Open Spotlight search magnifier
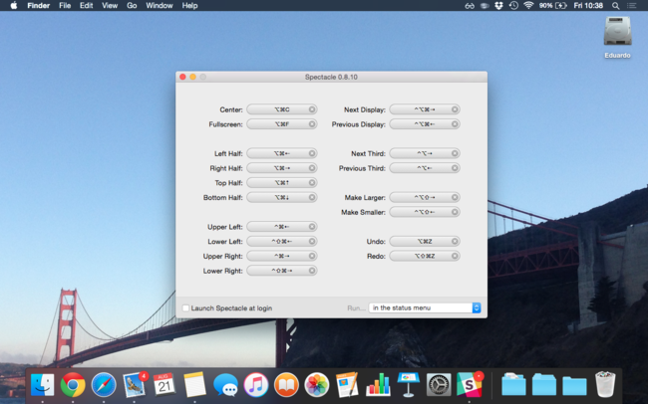The image size is (648, 404). point(616,6)
